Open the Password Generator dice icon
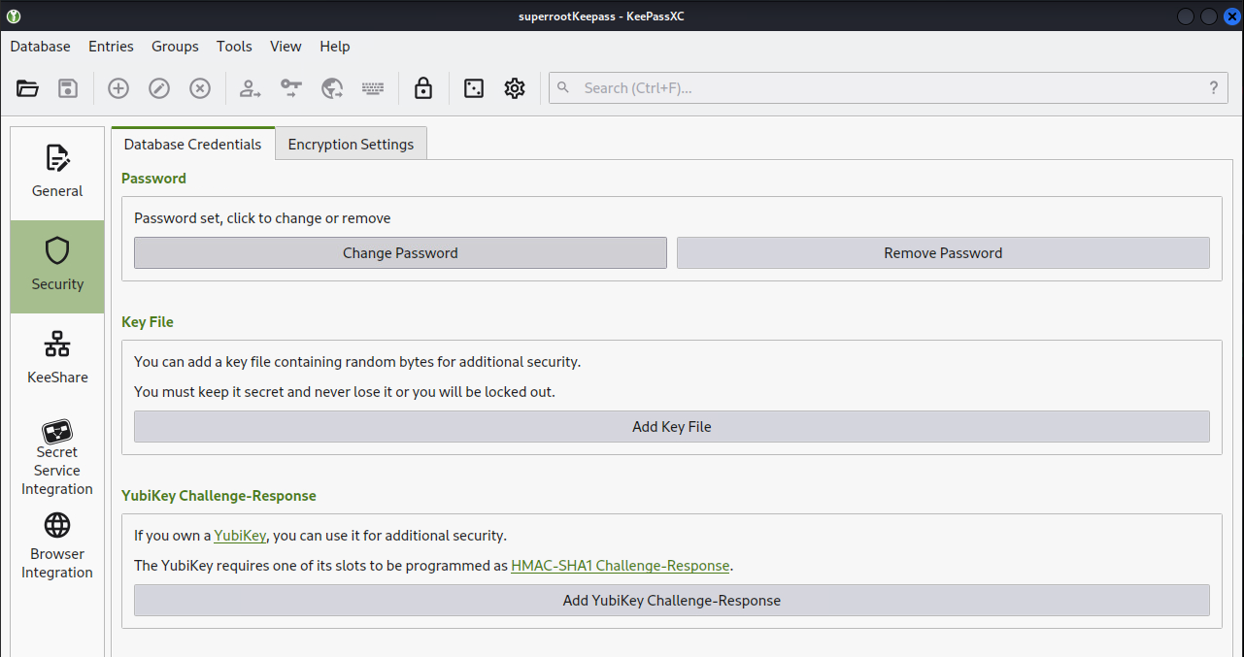Screen dimensions: 1244x657 474,88
